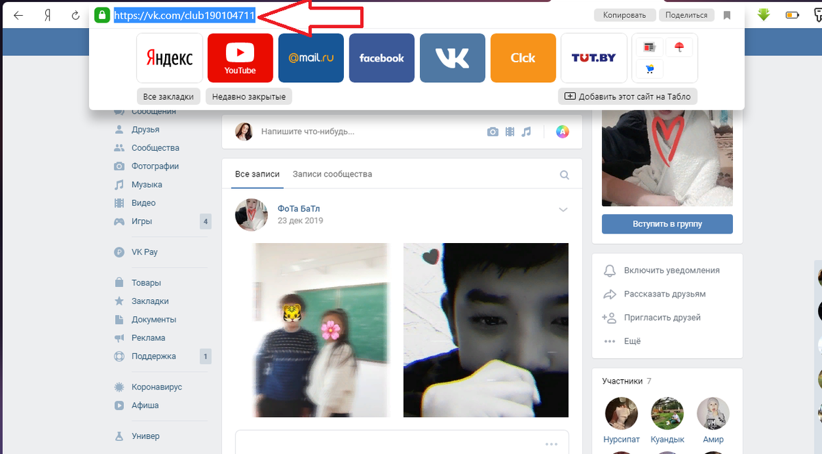Screen dimensions: 822x454
Task: Open Универ in the sidebar
Action: [x=145, y=436]
